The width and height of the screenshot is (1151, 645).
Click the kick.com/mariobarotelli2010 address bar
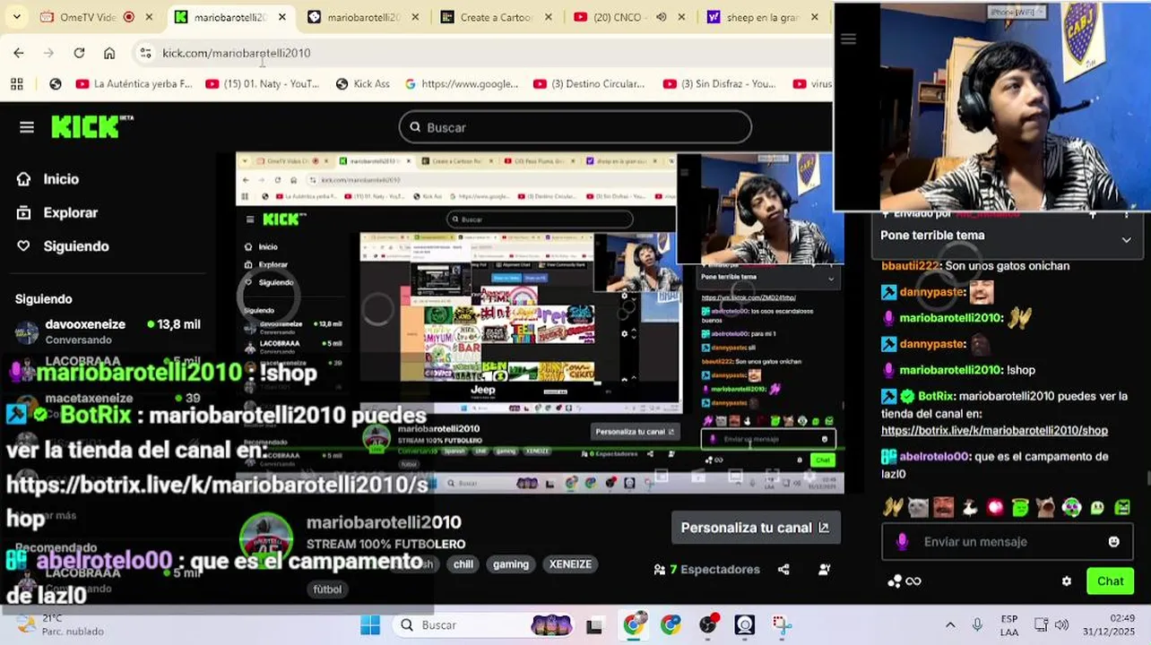(x=237, y=53)
